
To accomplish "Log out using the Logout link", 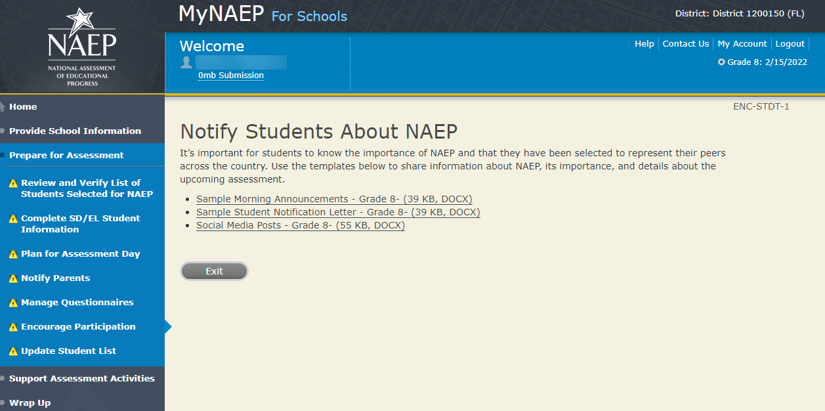I will pos(790,43).
